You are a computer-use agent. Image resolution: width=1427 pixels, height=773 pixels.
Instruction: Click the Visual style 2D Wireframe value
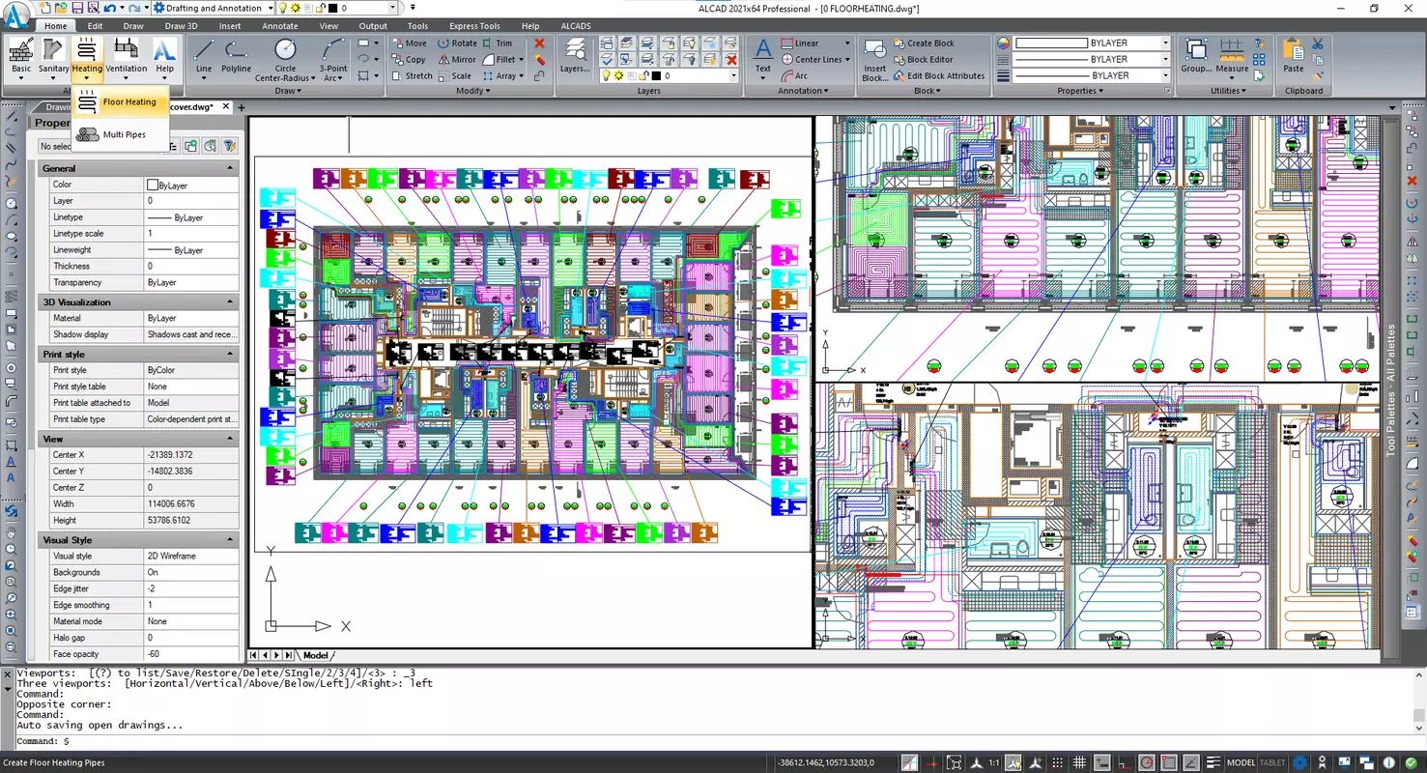(x=191, y=557)
